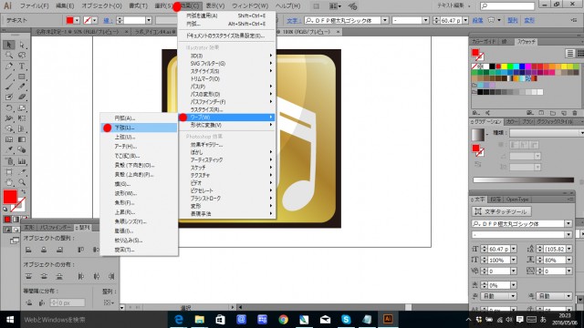Image resolution: width=584 pixels, height=328 pixels.
Task: Open テキスト編集 workspace switcher
Action: pos(454,5)
